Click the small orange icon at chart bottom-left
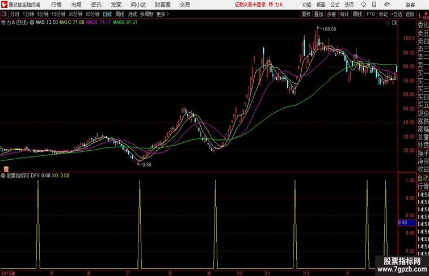The width and height of the screenshot is (429, 276). click(6, 169)
